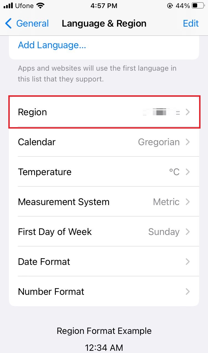This screenshot has width=208, height=353.
Task: Open First Day of Week Sunday
Action: tap(104, 232)
